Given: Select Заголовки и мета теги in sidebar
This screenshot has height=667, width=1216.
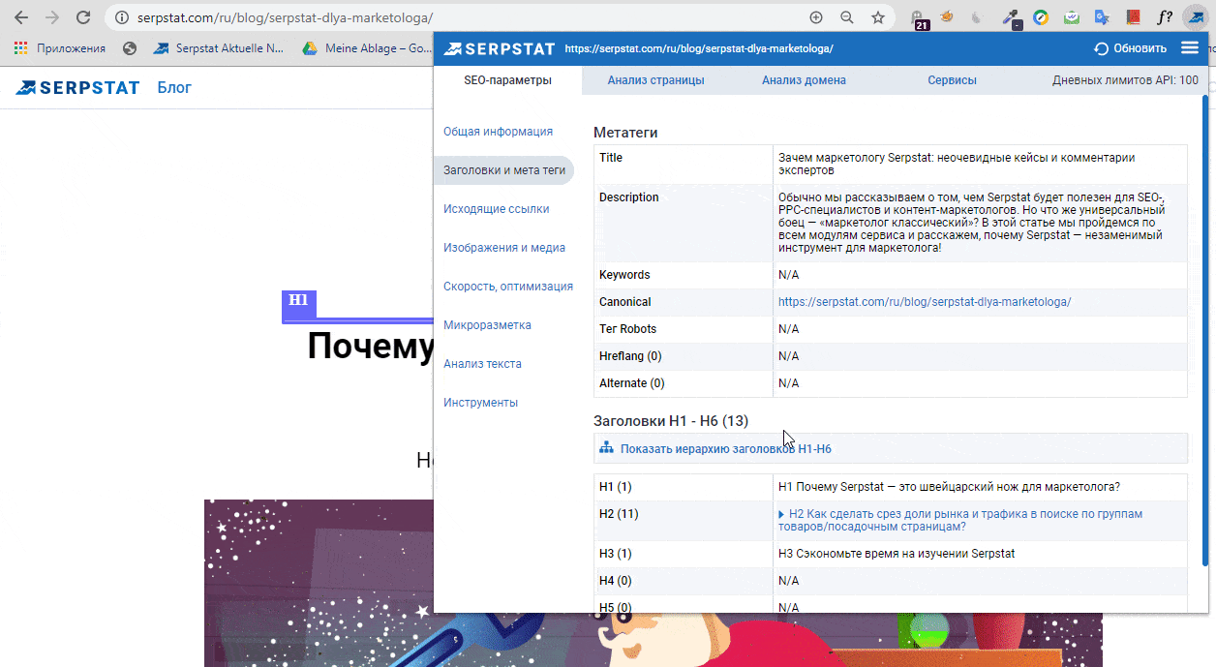Looking at the screenshot, I should [503, 170].
